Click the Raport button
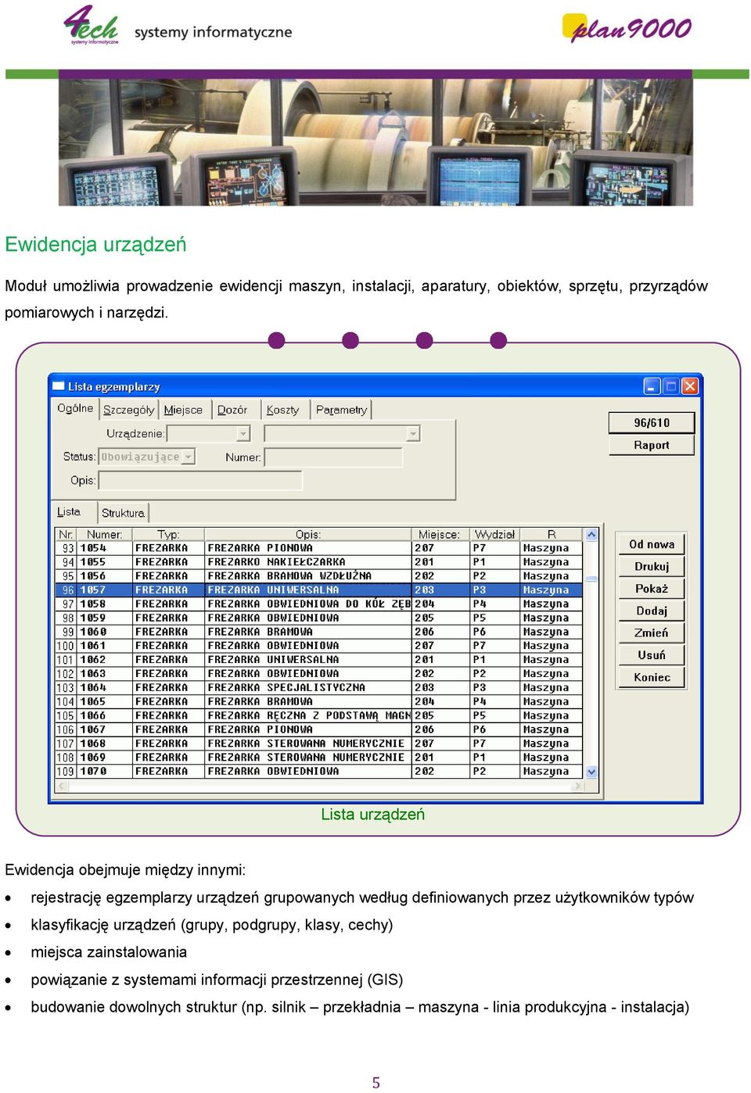 [x=652, y=445]
